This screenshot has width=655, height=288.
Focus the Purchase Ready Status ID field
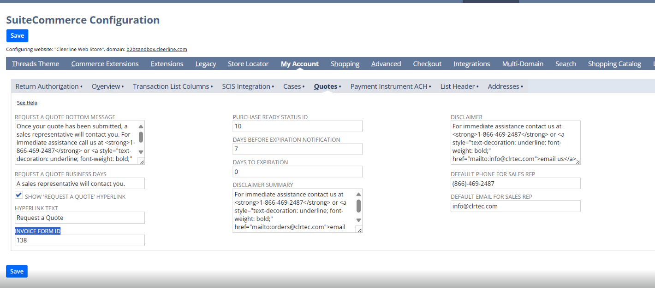pos(297,127)
